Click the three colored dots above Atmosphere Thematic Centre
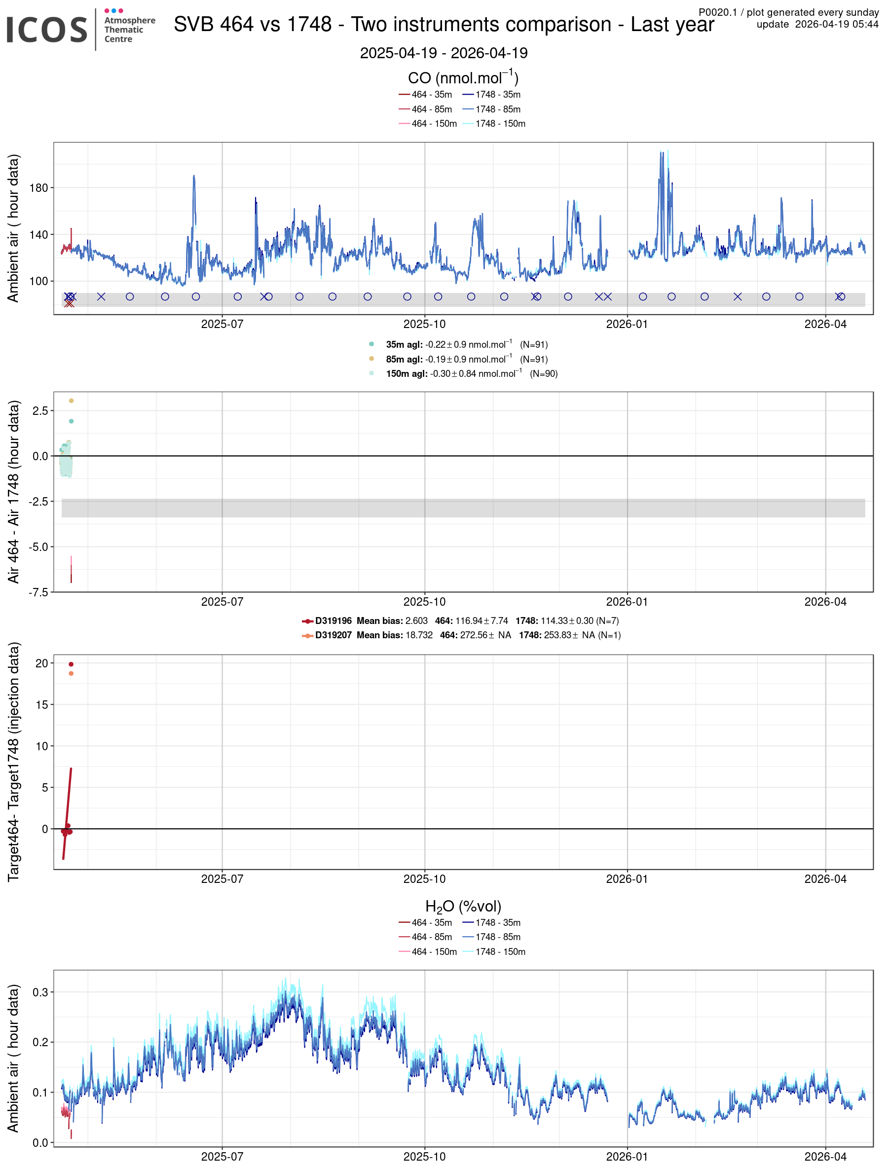Viewport: 888px width, 1169px height. coord(113,10)
